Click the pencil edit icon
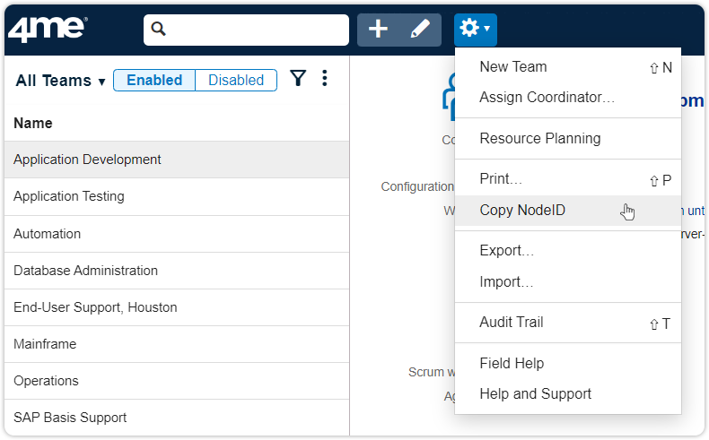This screenshot has height=440, width=709. pos(420,30)
